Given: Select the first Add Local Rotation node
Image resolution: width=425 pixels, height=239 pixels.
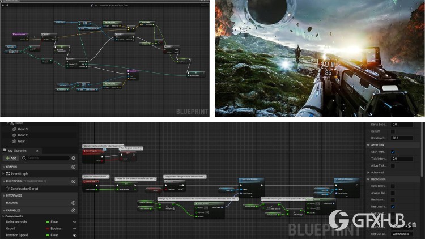Looking at the screenshot, I should pos(251,187).
